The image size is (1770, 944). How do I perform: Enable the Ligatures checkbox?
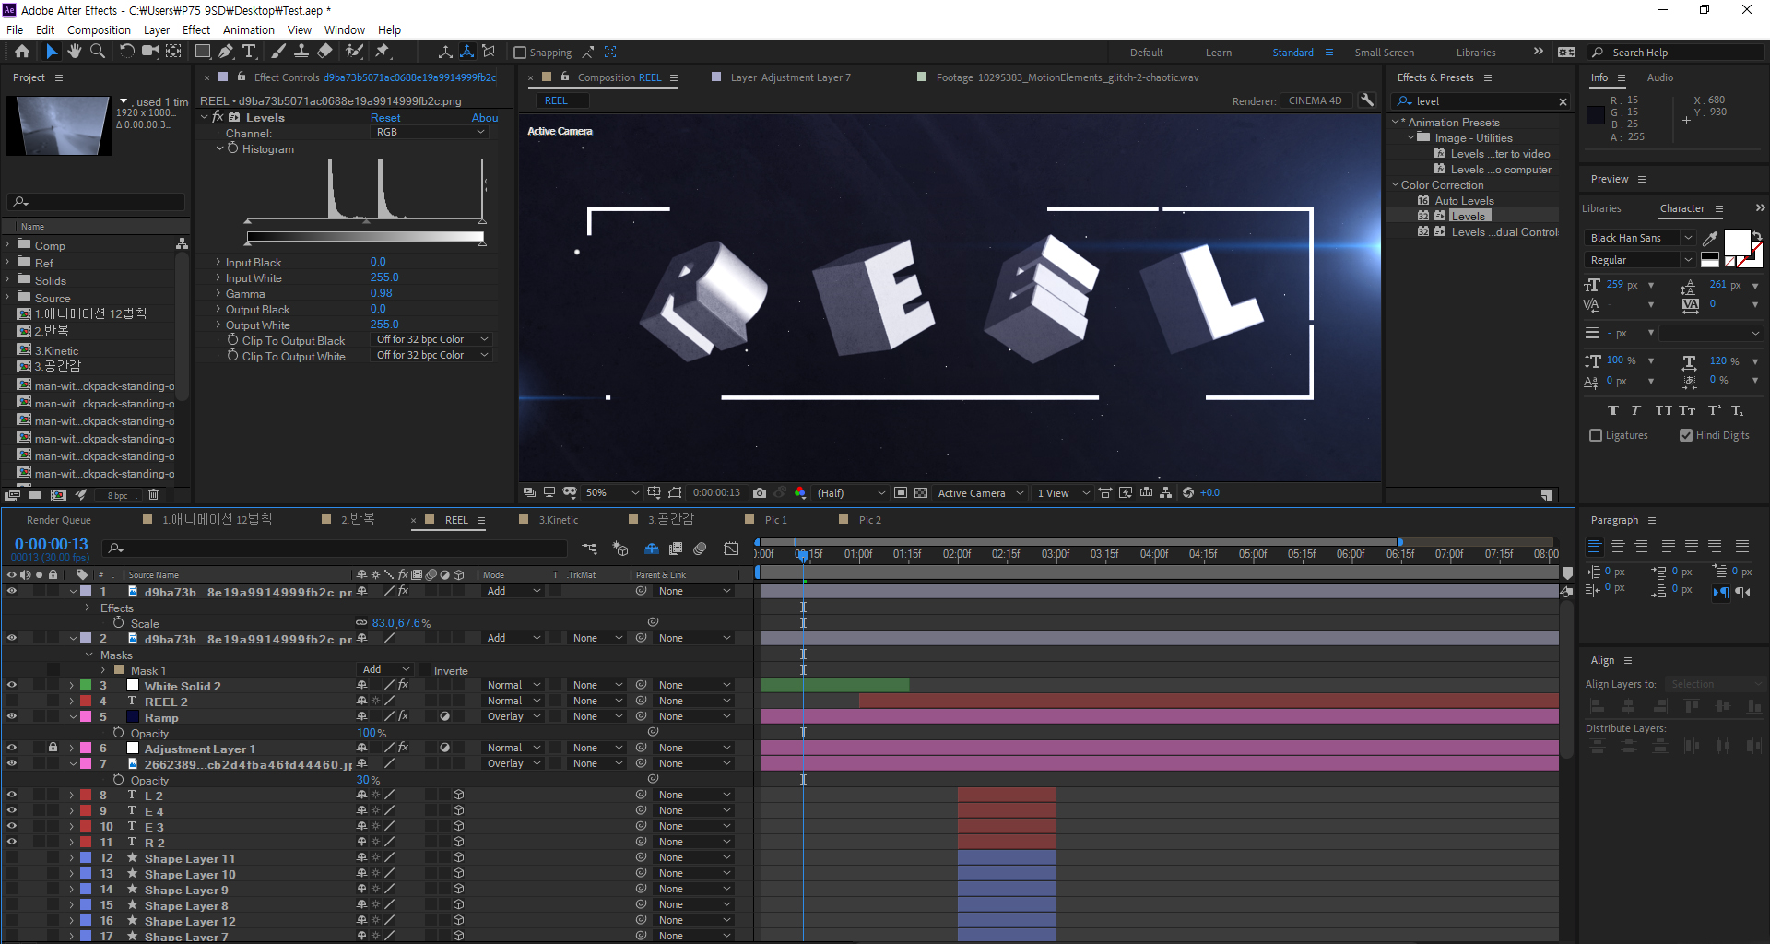pyautogui.click(x=1596, y=435)
